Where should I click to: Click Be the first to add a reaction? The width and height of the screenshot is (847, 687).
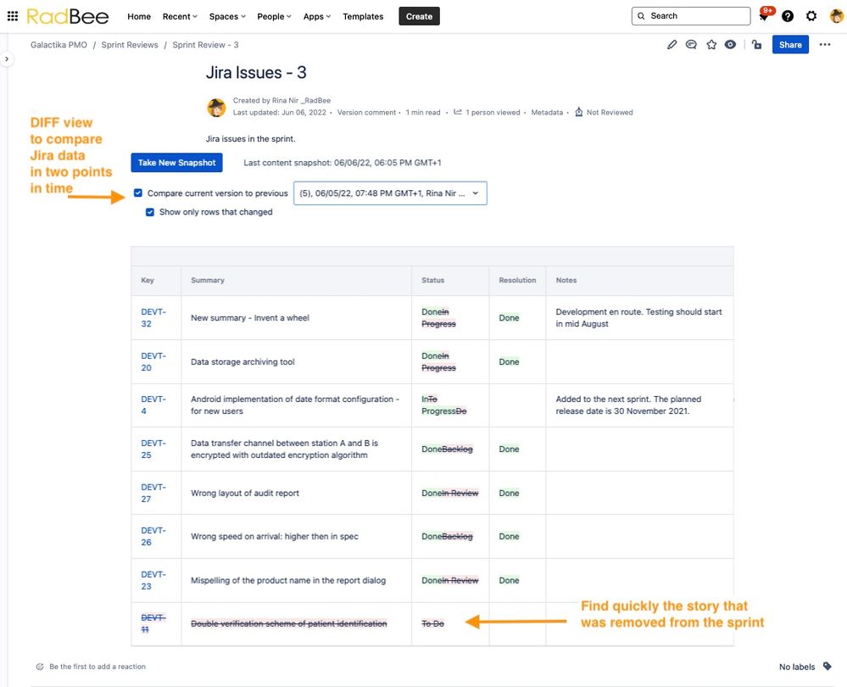[x=98, y=667]
